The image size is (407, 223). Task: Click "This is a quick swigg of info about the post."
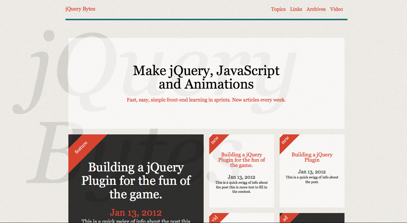point(312,179)
